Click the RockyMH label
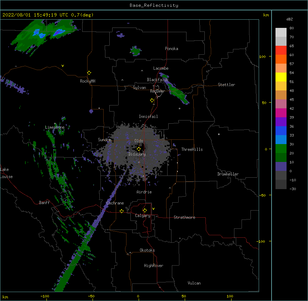This screenshot has height=301, width=308. (88, 81)
